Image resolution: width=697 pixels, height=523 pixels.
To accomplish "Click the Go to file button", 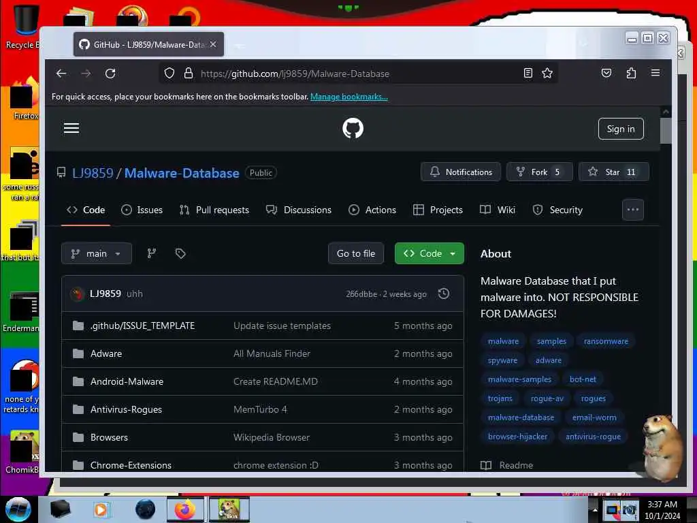I will click(356, 253).
